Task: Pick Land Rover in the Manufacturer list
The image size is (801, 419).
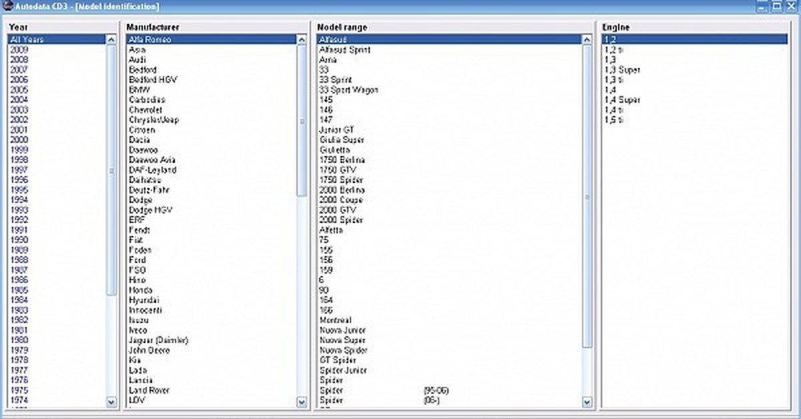Action: pyautogui.click(x=150, y=390)
